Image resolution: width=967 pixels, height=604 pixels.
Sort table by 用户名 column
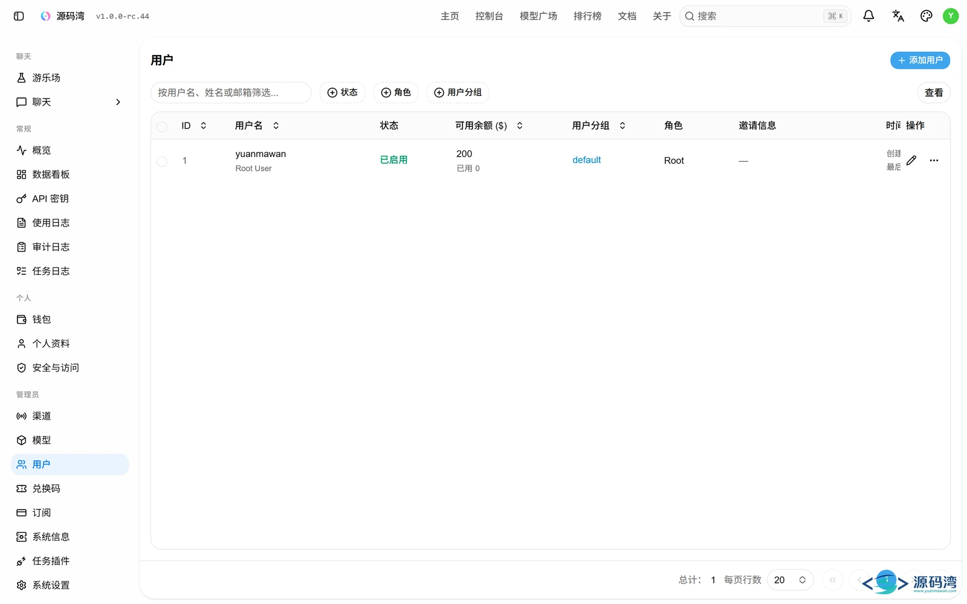pyautogui.click(x=257, y=126)
